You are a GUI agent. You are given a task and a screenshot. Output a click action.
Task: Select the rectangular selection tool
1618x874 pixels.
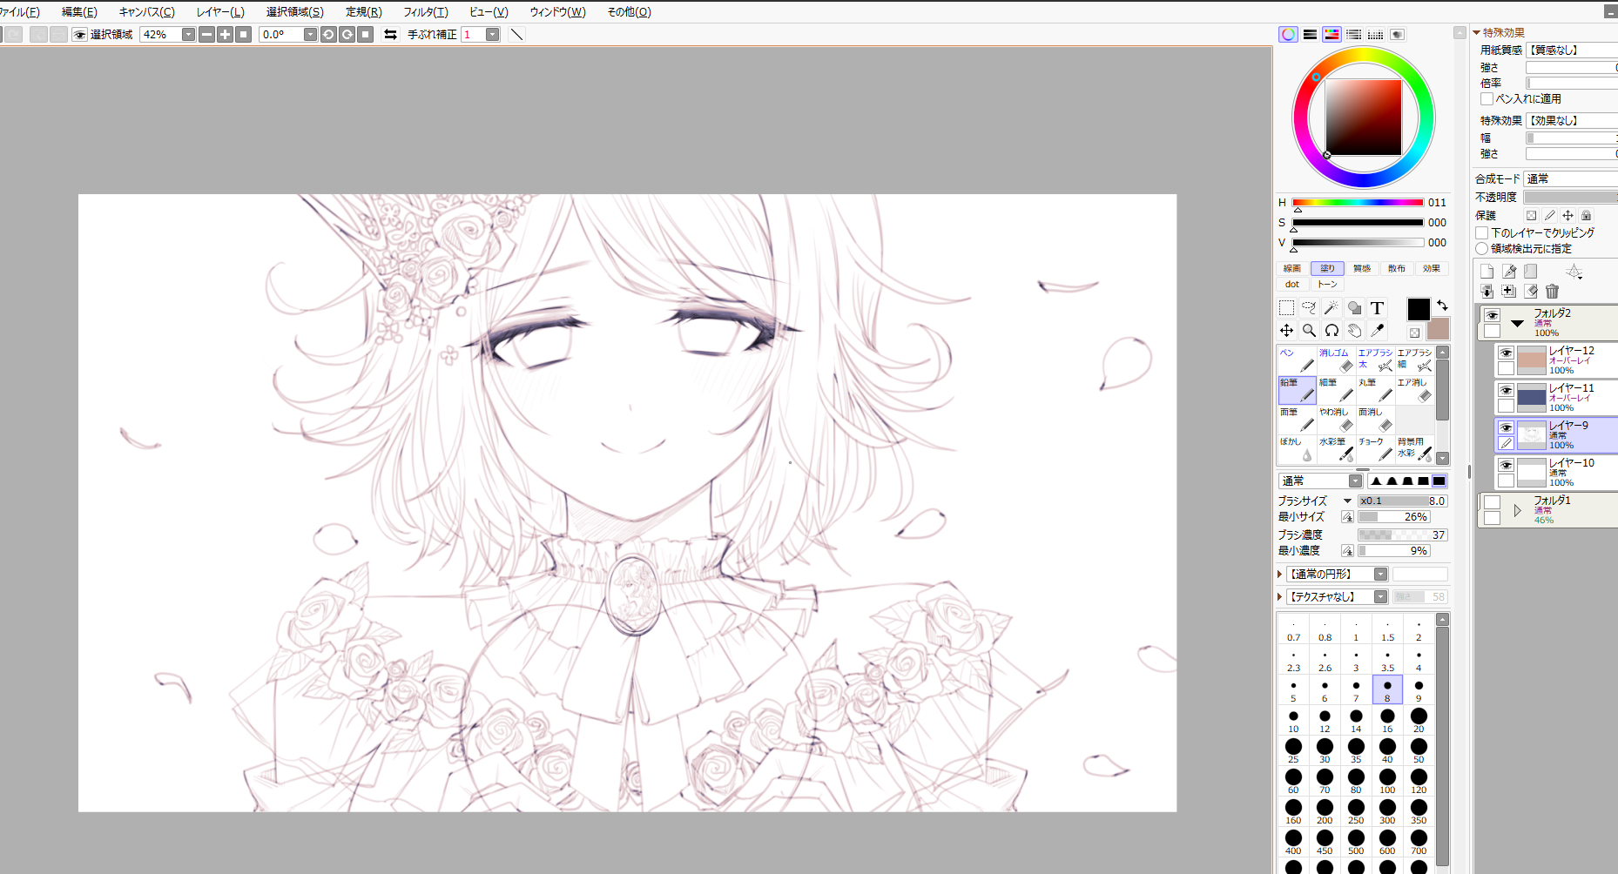(x=1286, y=307)
